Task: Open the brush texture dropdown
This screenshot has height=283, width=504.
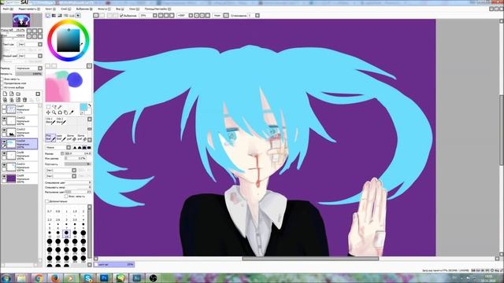Action: (x=61, y=176)
